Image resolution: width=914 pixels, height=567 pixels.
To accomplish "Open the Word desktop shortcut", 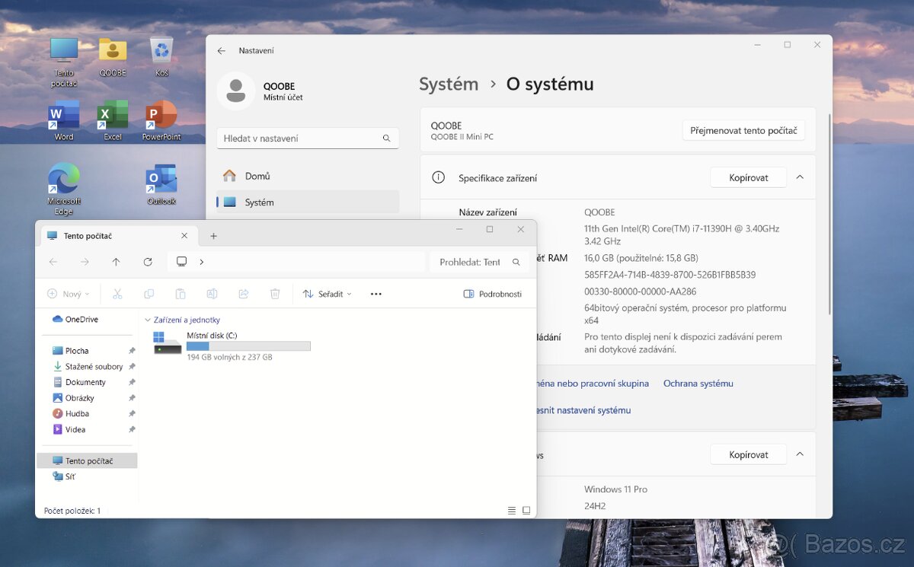I will point(64,121).
